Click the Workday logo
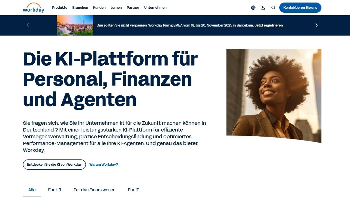The height and width of the screenshot is (197, 350). pos(34,8)
